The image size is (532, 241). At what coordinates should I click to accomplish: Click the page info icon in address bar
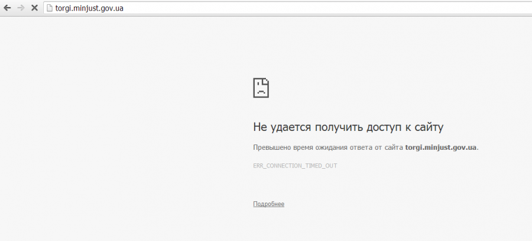click(x=49, y=8)
